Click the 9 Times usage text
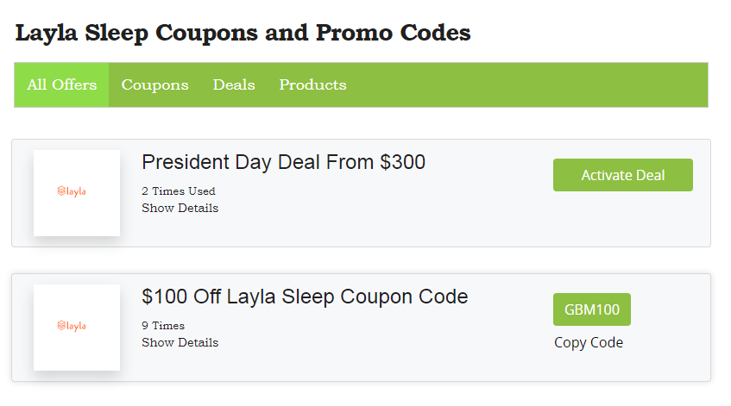 [x=163, y=325]
